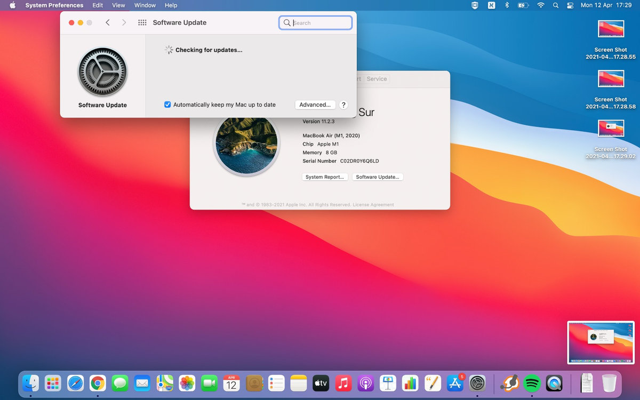
Task: Click the Version 11.2.3 text in About This Mac
Action: 318,122
